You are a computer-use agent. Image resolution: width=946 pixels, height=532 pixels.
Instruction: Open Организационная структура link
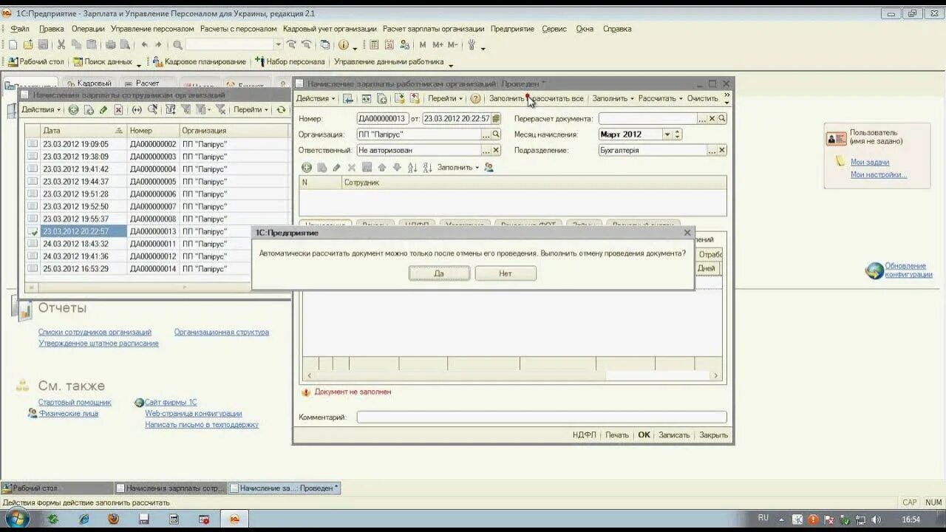coord(222,332)
